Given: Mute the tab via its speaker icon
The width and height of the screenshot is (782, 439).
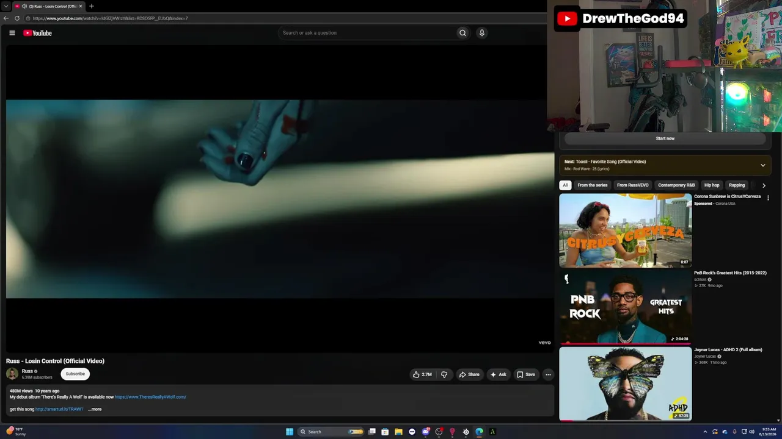Looking at the screenshot, I should coord(24,6).
